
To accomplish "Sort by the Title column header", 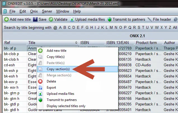I will [53, 43].
